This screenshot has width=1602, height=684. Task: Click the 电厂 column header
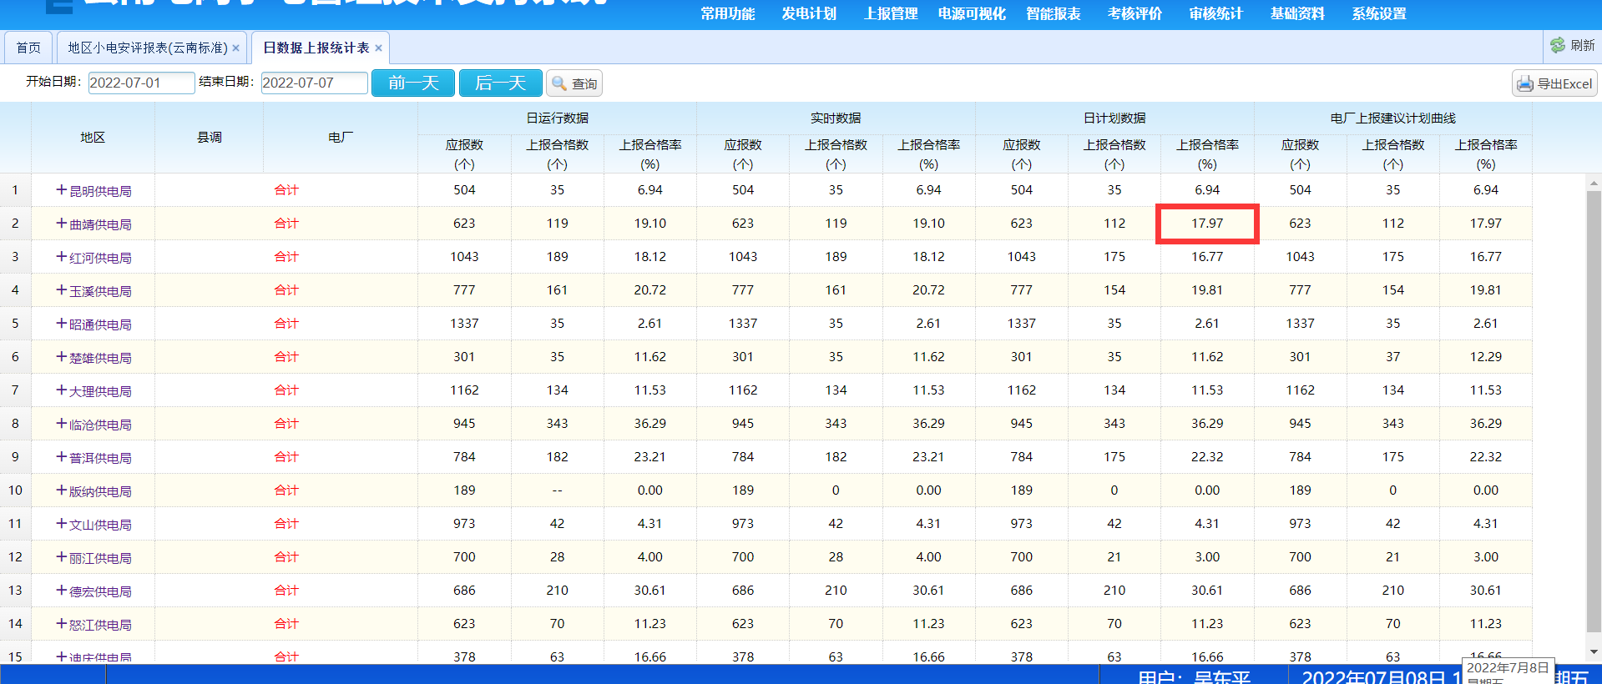(x=341, y=138)
